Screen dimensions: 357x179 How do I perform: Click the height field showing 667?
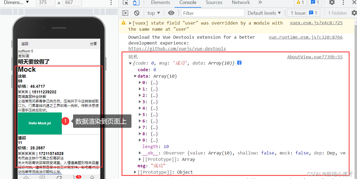coord(72,3)
